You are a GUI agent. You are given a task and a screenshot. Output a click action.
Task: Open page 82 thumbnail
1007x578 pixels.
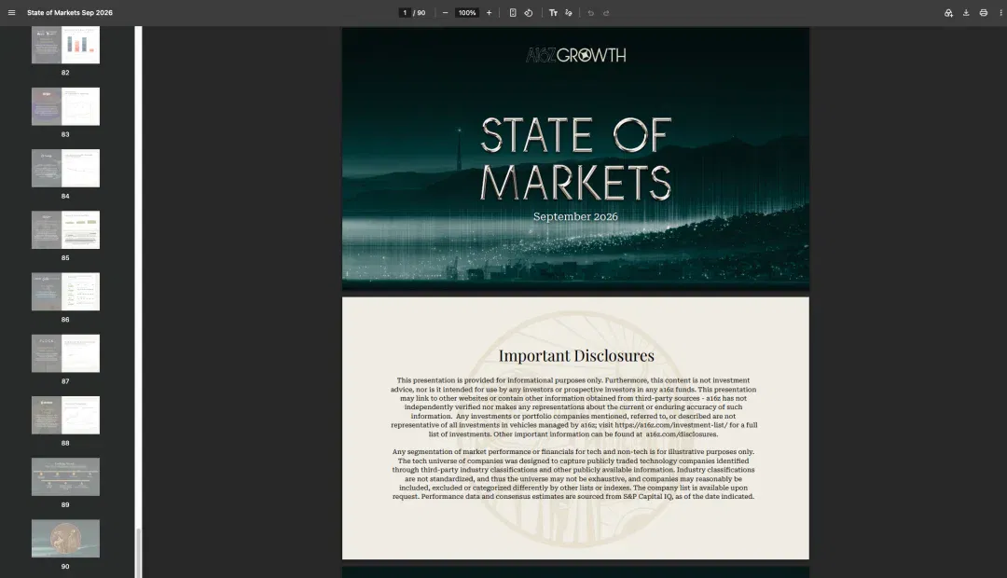[65, 45]
